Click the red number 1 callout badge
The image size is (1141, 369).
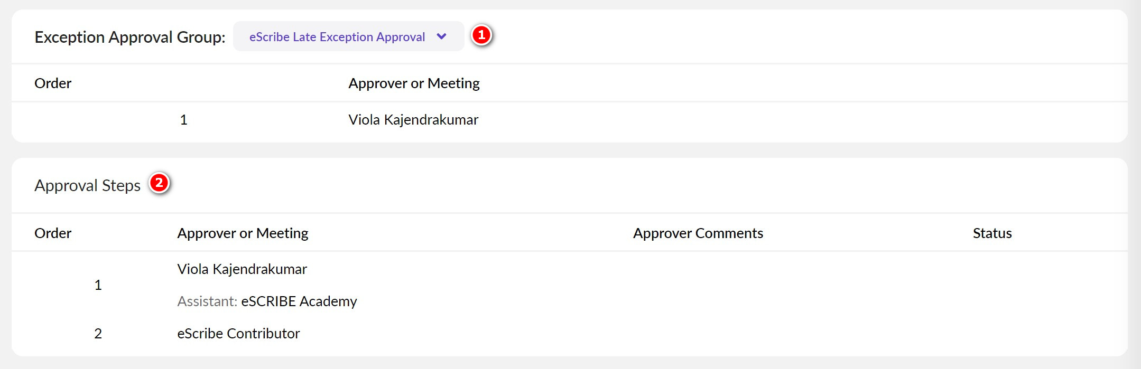[481, 35]
